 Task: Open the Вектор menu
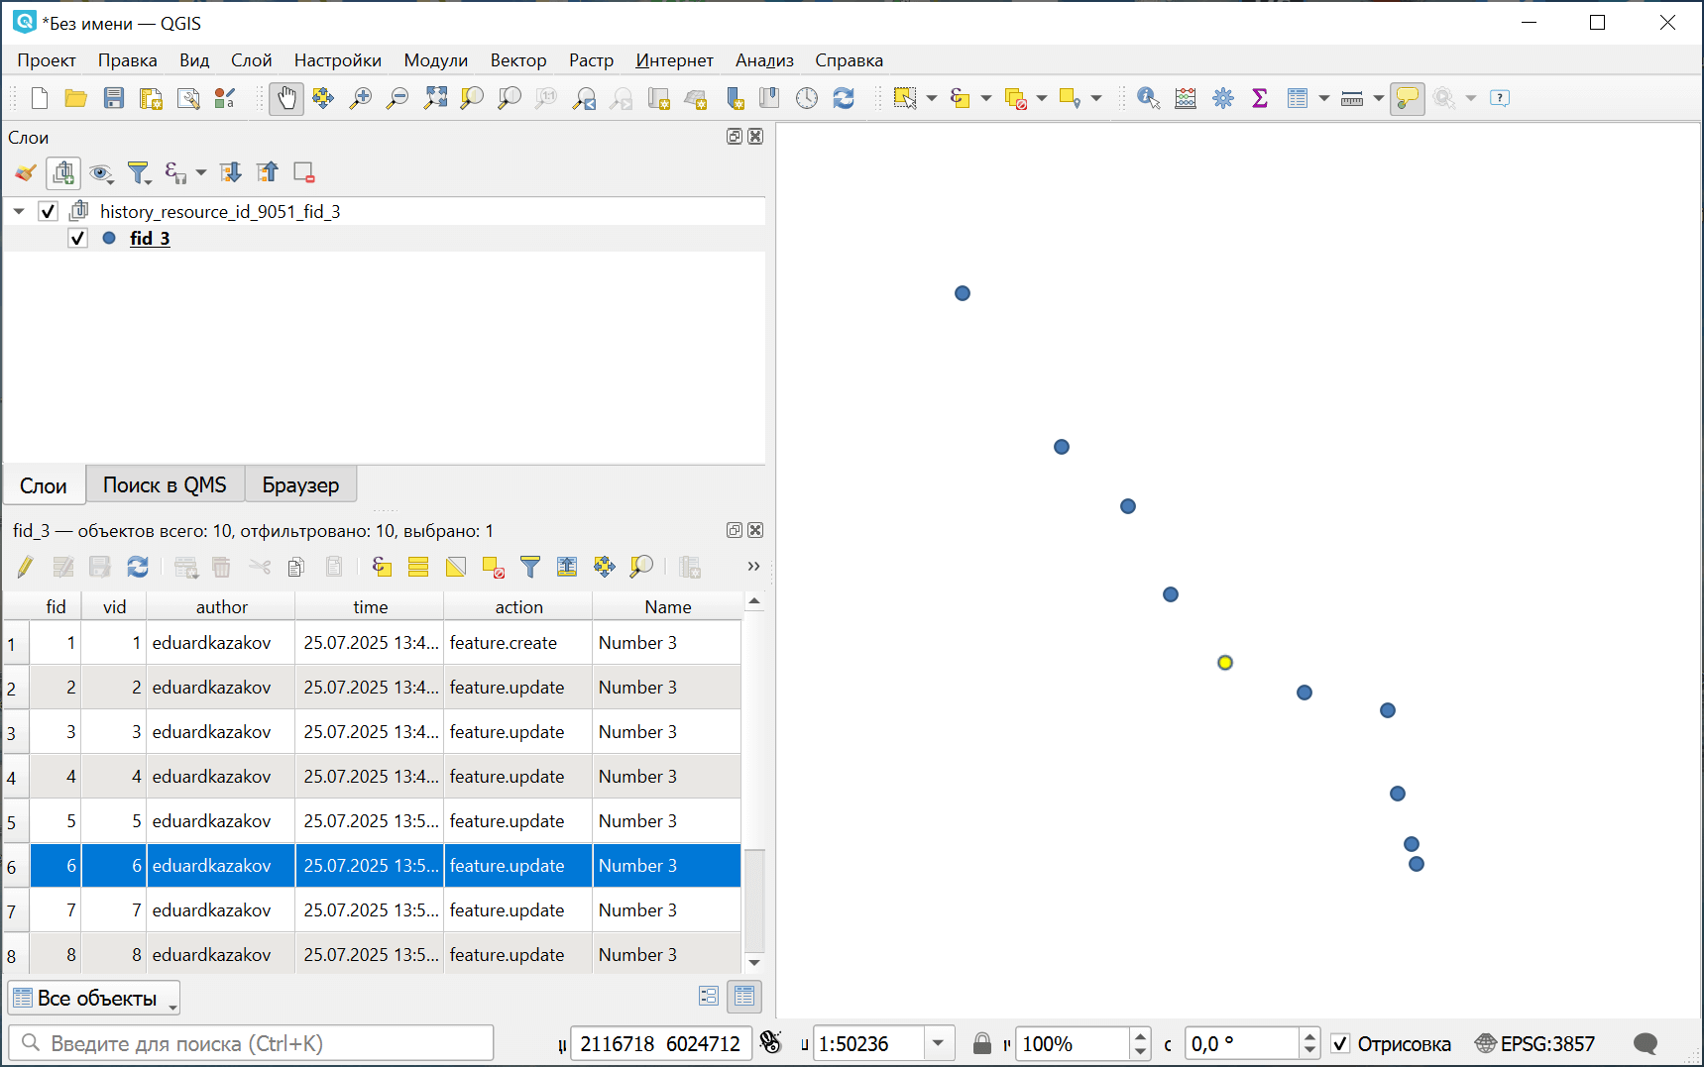click(x=517, y=60)
